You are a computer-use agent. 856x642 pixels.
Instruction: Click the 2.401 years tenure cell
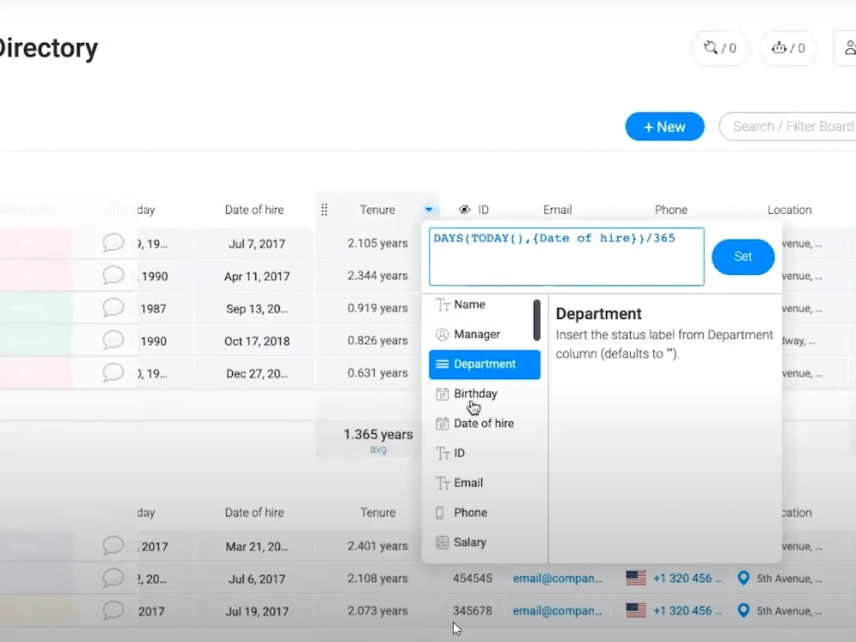pos(377,546)
